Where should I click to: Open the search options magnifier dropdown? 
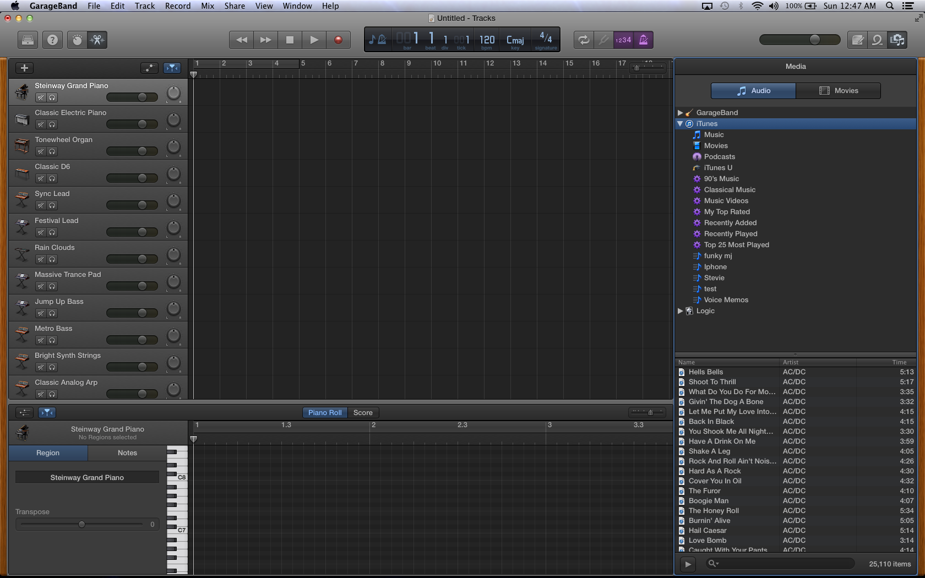coord(714,563)
